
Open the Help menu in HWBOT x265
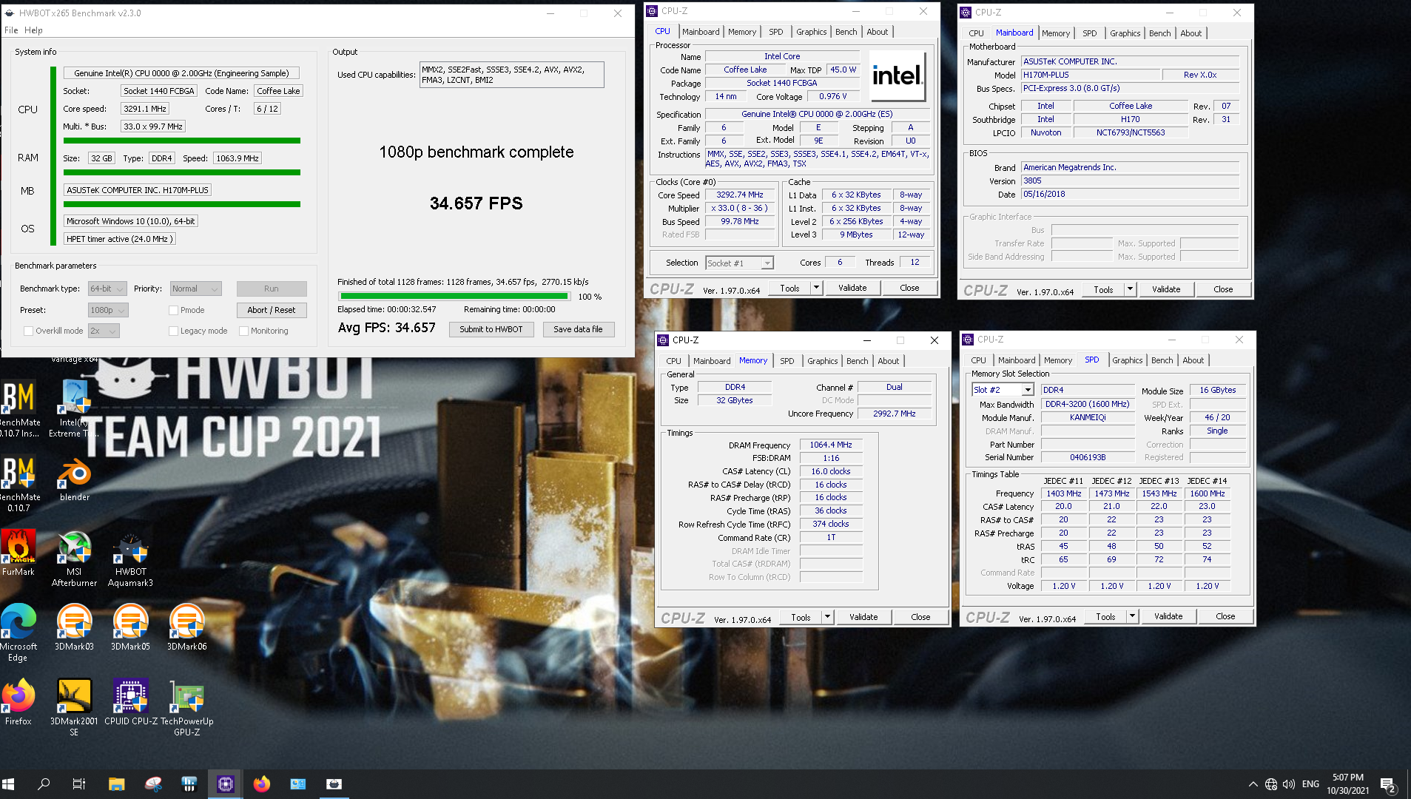tap(33, 30)
